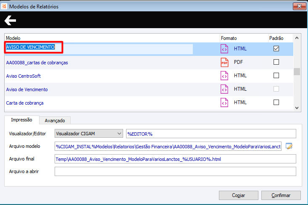
Task: Select the Carta de cobrança model
Action: pos(25,103)
